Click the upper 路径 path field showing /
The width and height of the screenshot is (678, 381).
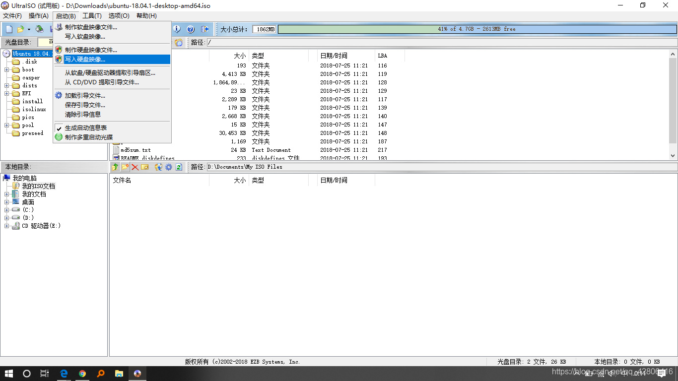[441, 43]
